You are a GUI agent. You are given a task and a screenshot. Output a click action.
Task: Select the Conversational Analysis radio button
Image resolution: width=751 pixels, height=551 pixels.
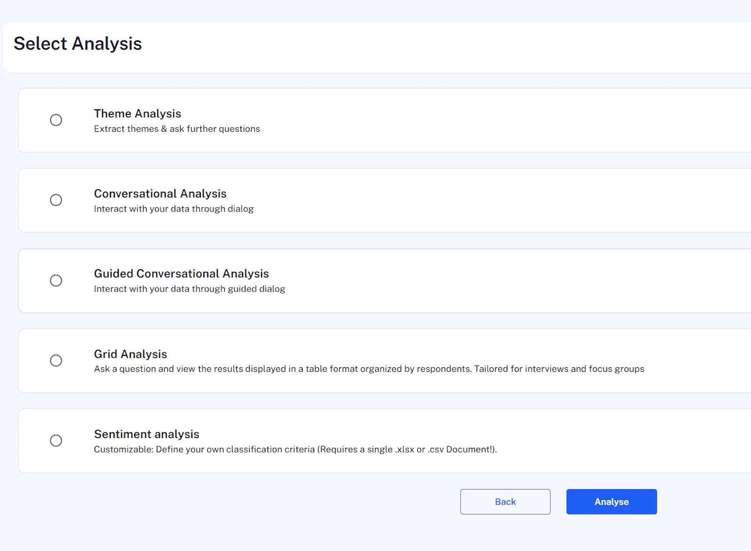56,200
